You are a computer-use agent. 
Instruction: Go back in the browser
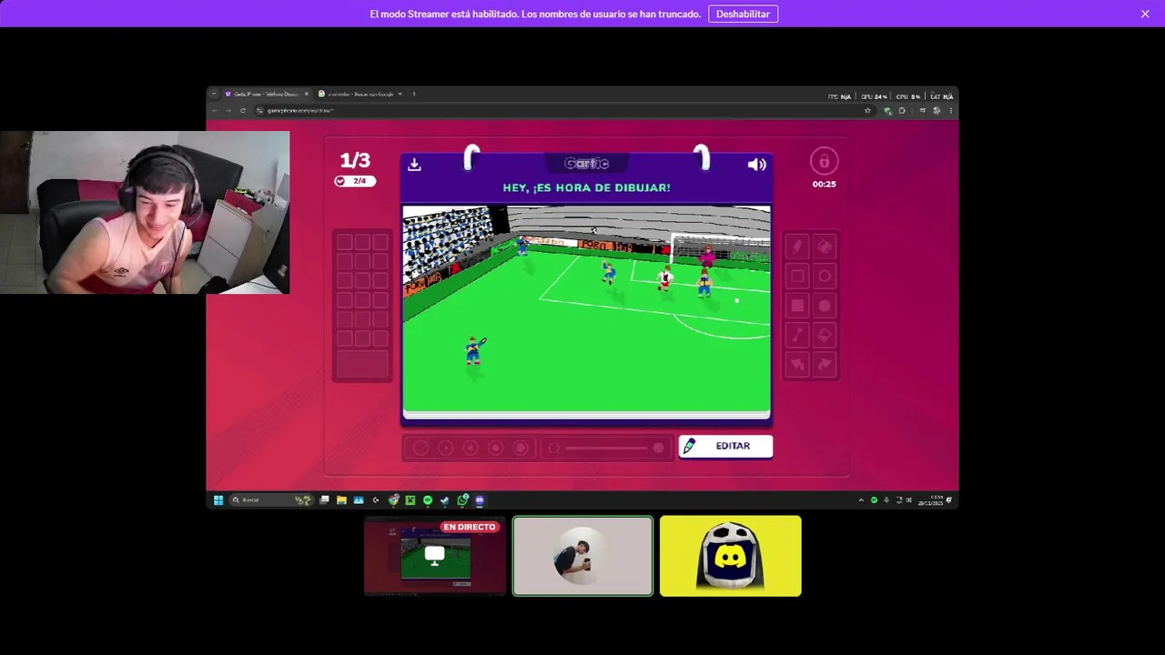point(215,110)
